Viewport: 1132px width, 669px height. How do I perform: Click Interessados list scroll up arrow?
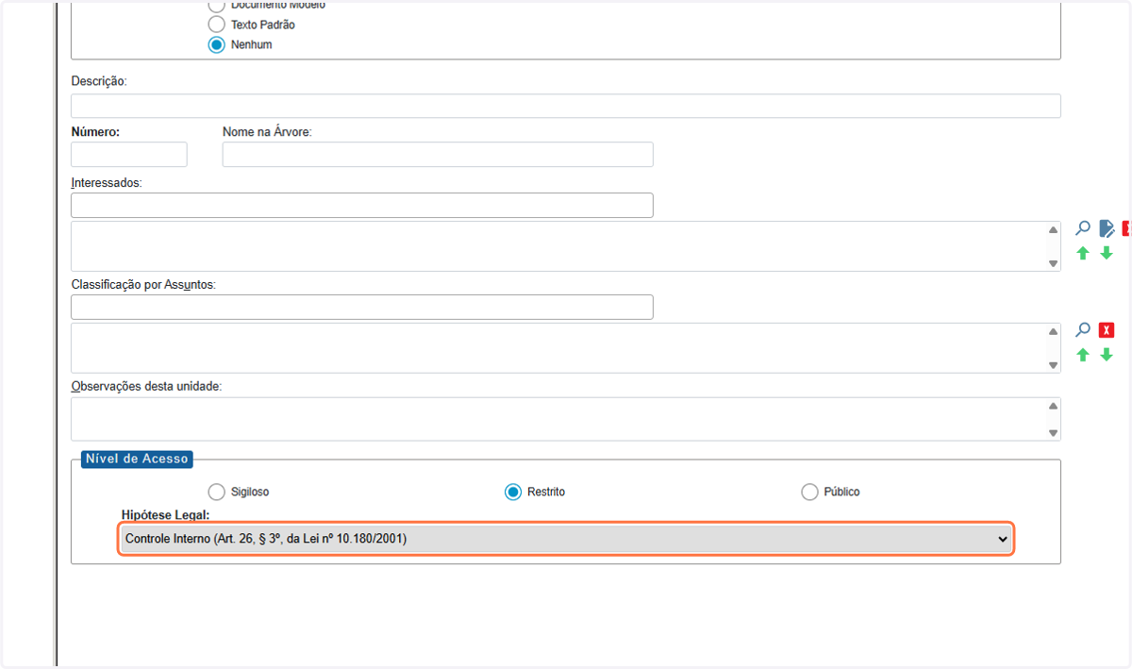point(1053,229)
